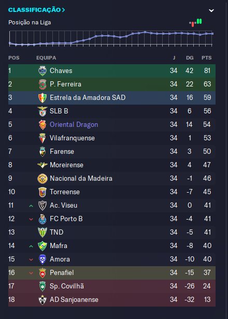Click the FC Porto B crest
This screenshot has width=228, height=319.
(x=42, y=219)
